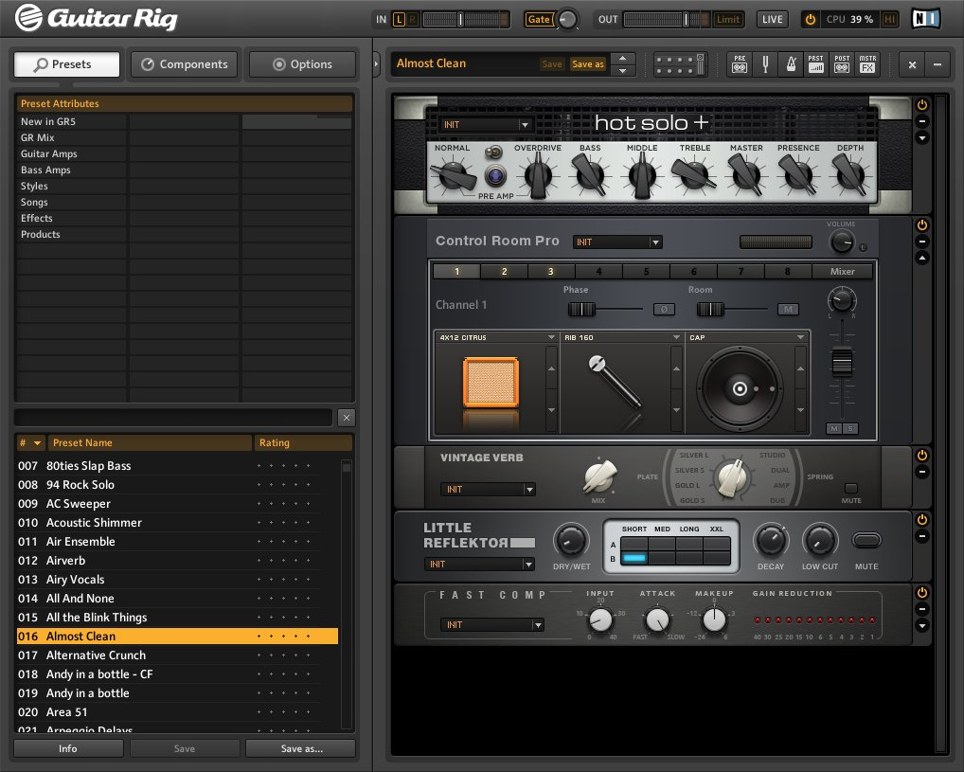This screenshot has width=964, height=772.
Task: Switch to Presets tab
Action: 67,64
